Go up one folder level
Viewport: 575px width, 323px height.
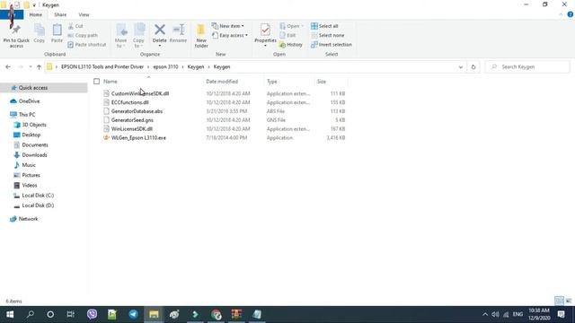39,67
